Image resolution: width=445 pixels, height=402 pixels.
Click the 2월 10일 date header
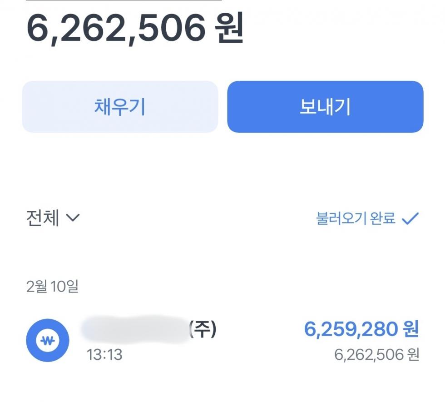pos(52,286)
